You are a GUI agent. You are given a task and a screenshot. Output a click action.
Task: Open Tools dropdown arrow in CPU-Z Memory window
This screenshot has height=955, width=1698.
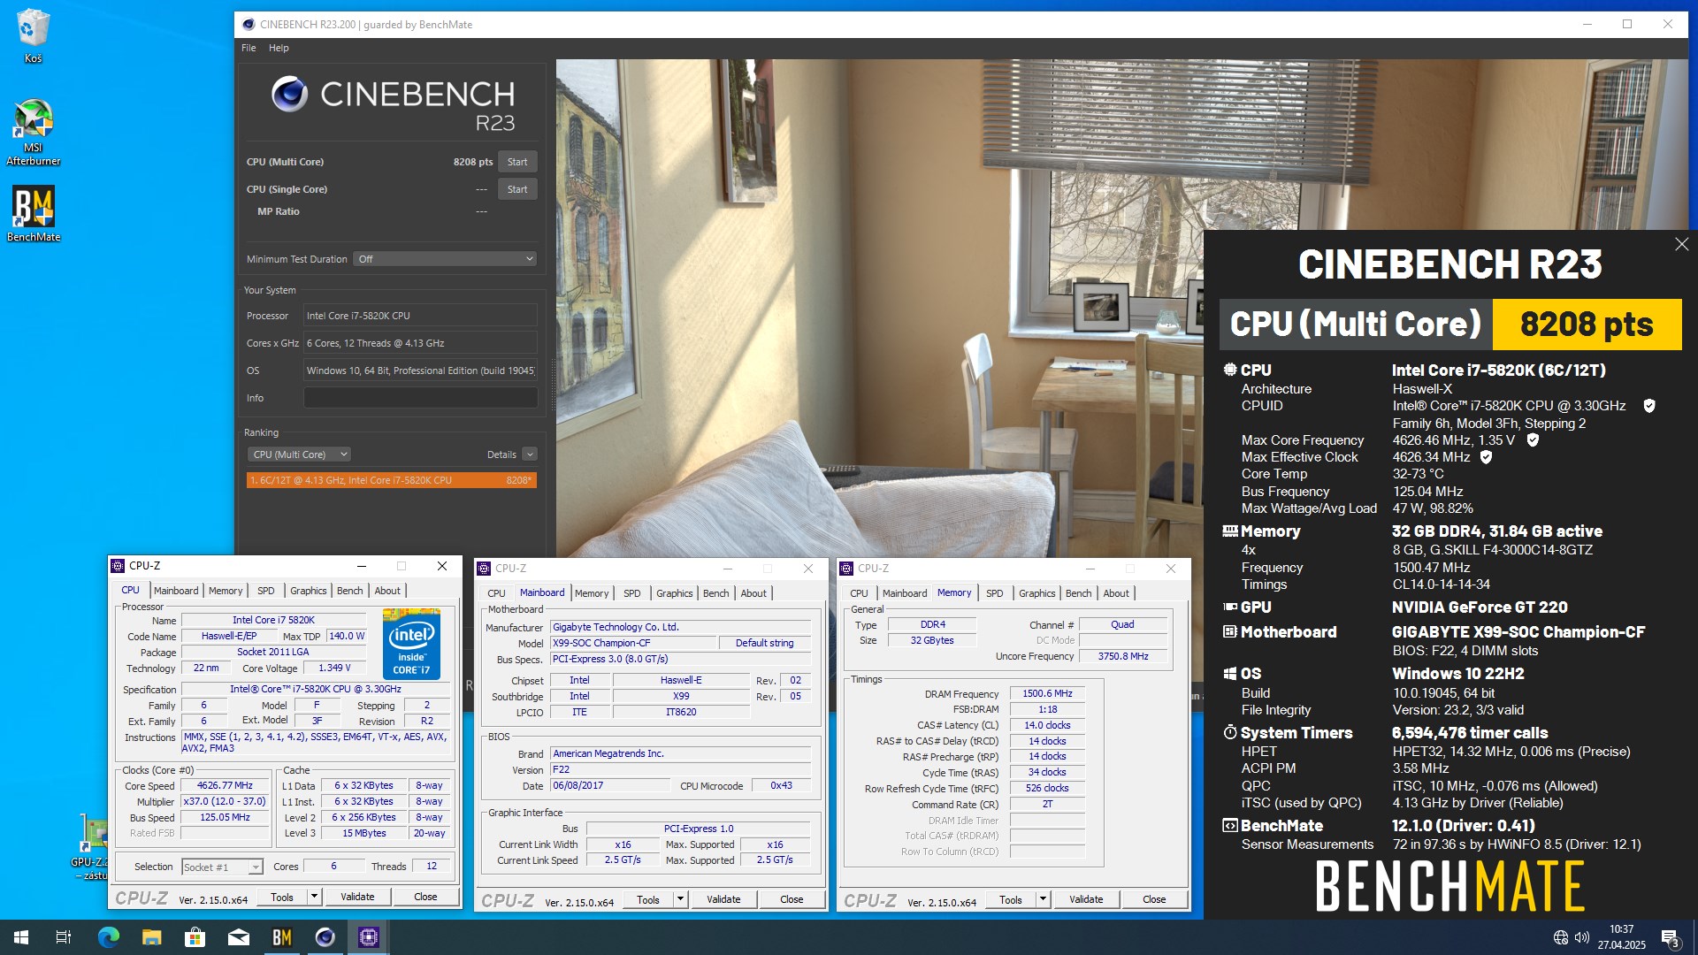point(1042,899)
